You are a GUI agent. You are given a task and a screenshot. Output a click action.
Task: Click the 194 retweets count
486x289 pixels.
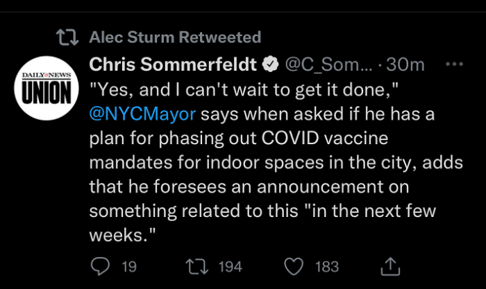point(231,266)
